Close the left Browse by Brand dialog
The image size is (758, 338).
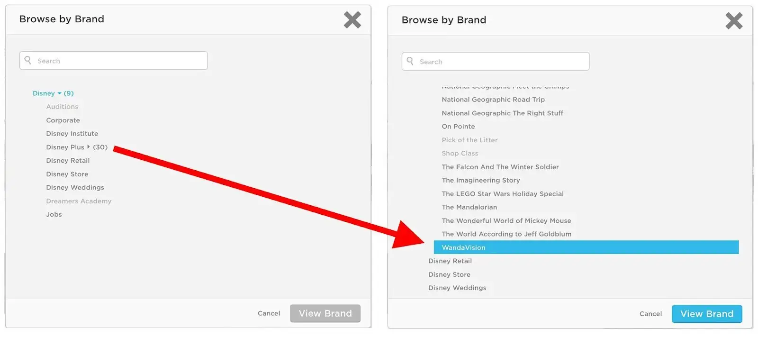point(352,20)
